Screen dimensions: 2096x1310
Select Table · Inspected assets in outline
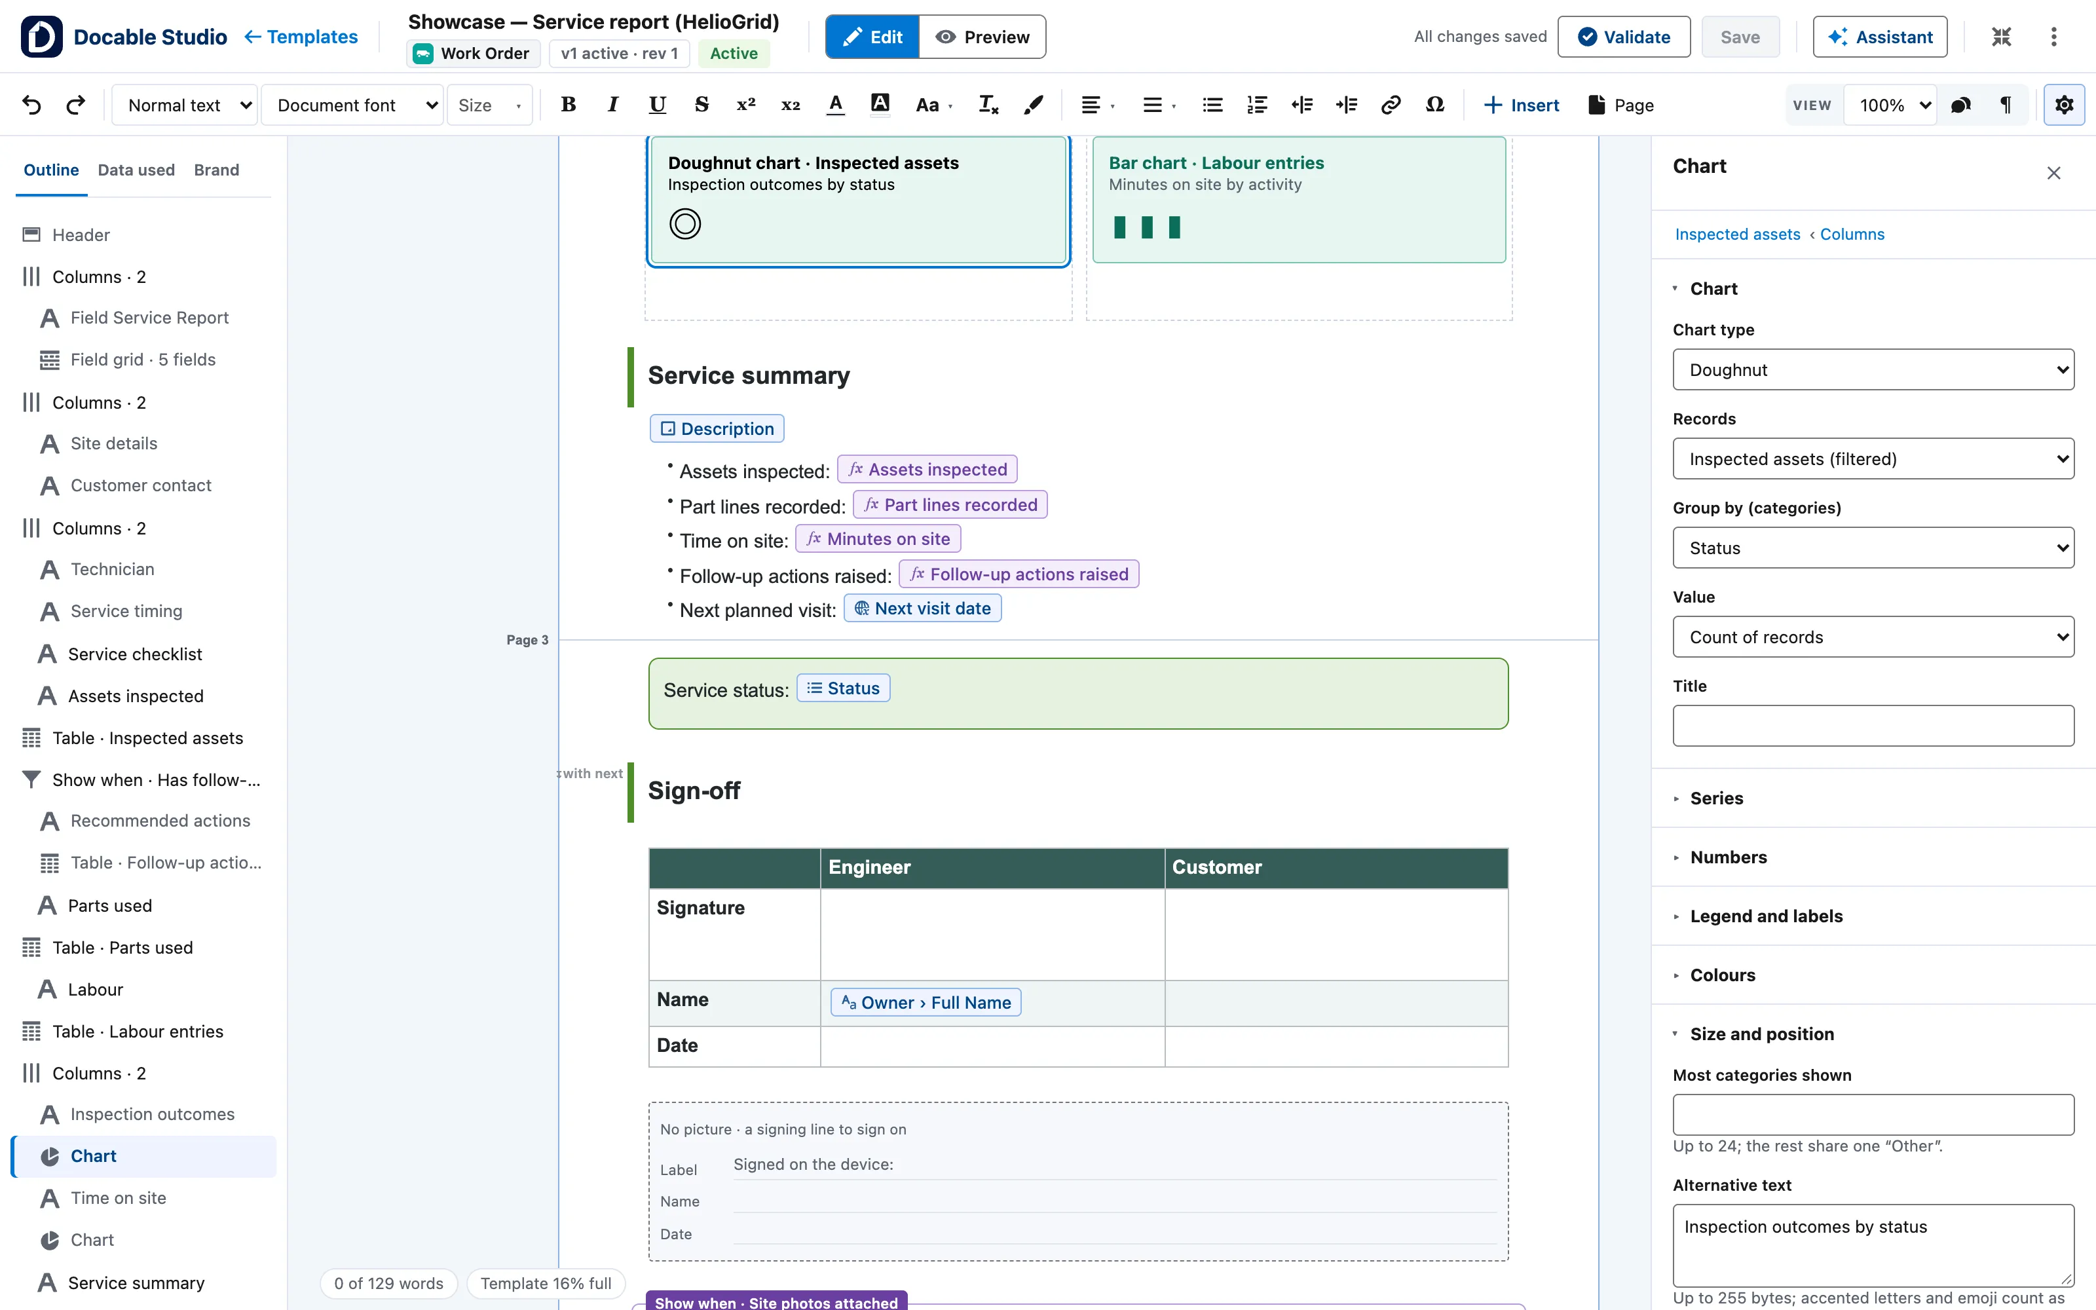pos(144,738)
